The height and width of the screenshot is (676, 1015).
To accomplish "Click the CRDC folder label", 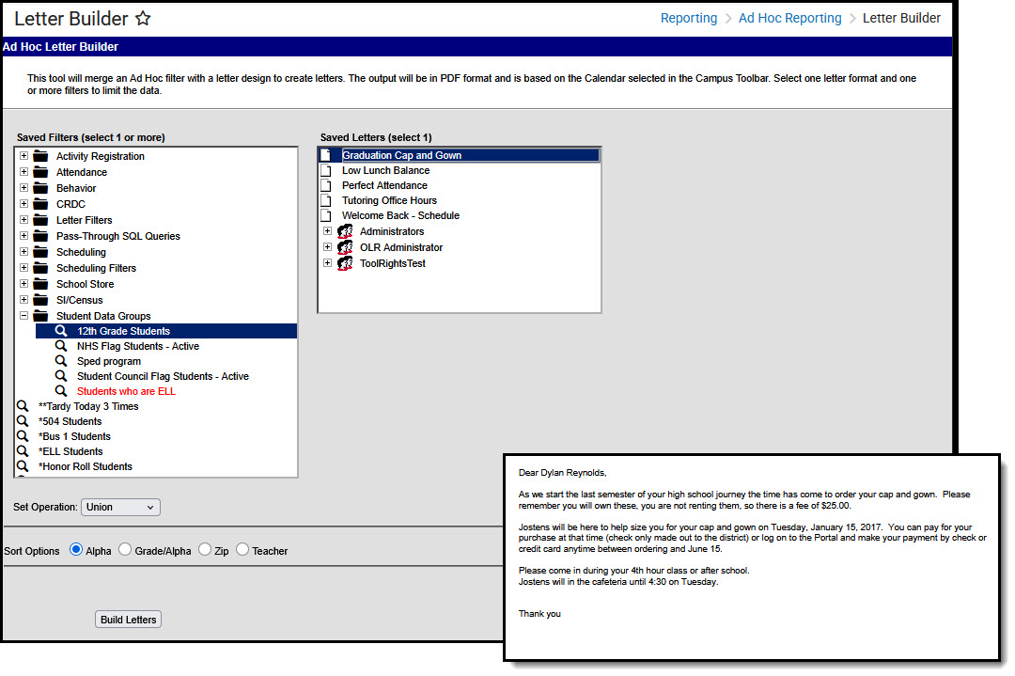I will tap(70, 204).
